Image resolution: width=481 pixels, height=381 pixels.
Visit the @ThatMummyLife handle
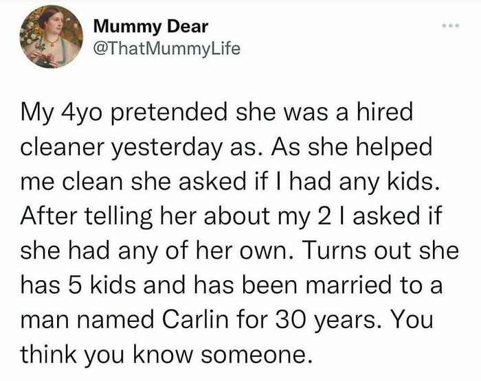click(x=166, y=49)
